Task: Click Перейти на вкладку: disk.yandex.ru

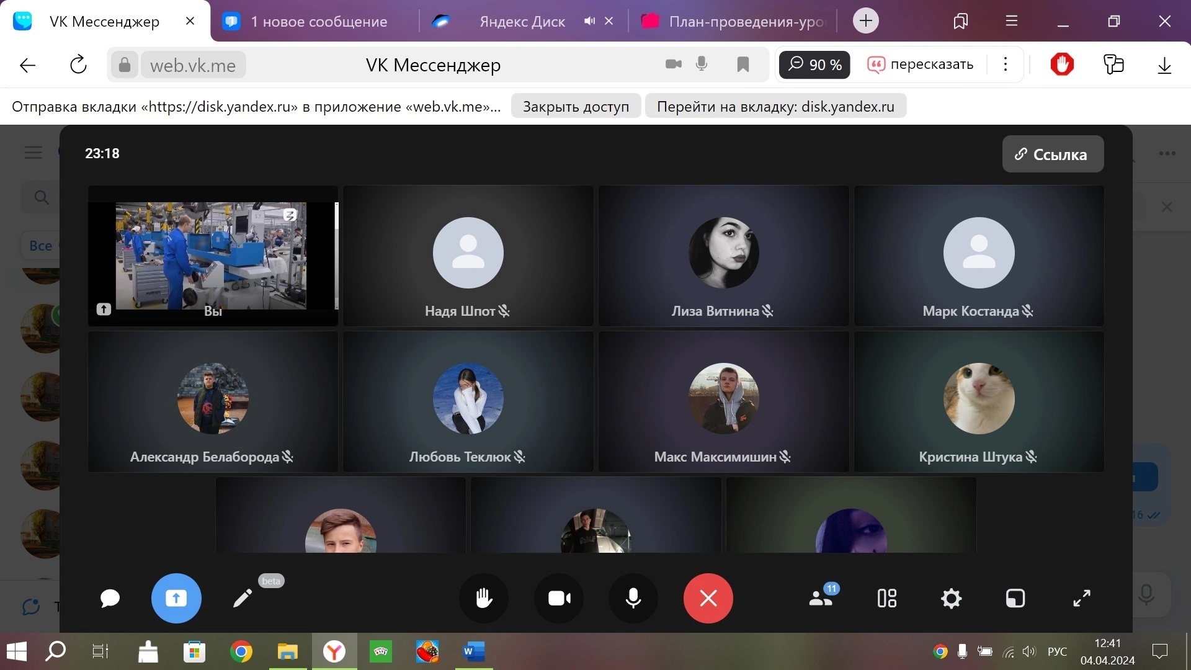Action: 775,106
